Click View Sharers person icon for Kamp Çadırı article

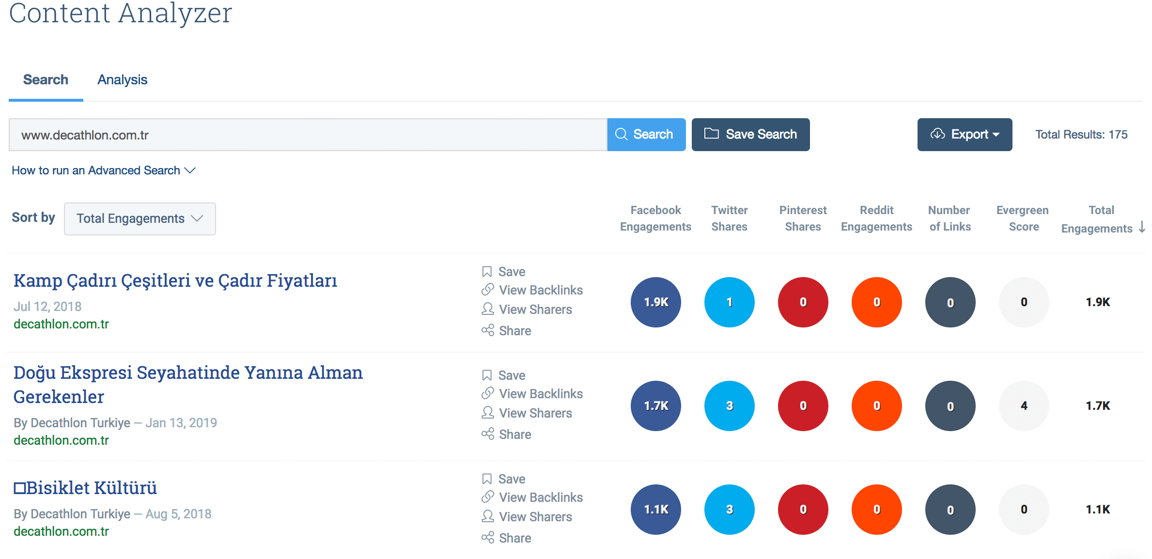(487, 309)
